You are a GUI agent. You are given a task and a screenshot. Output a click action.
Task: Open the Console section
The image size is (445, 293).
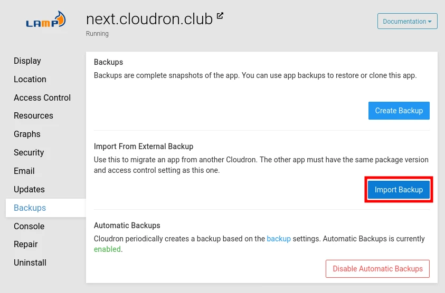pyautogui.click(x=29, y=227)
